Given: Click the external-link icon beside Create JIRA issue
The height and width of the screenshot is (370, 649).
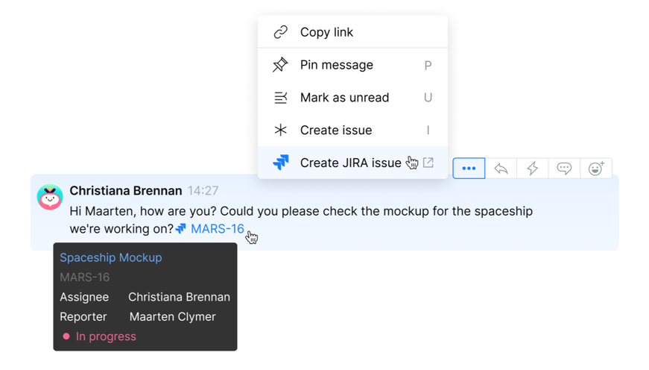Looking at the screenshot, I should (x=428, y=163).
